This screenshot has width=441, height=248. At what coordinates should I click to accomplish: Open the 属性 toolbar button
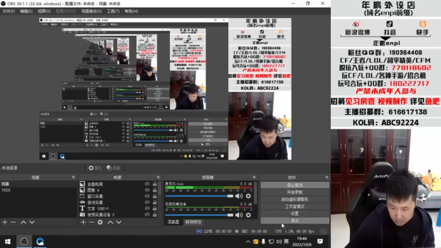pyautogui.click(x=95, y=168)
